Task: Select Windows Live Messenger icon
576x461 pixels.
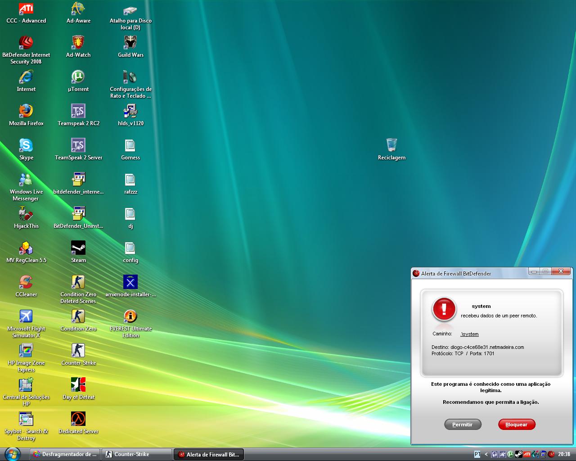Action: point(26,187)
